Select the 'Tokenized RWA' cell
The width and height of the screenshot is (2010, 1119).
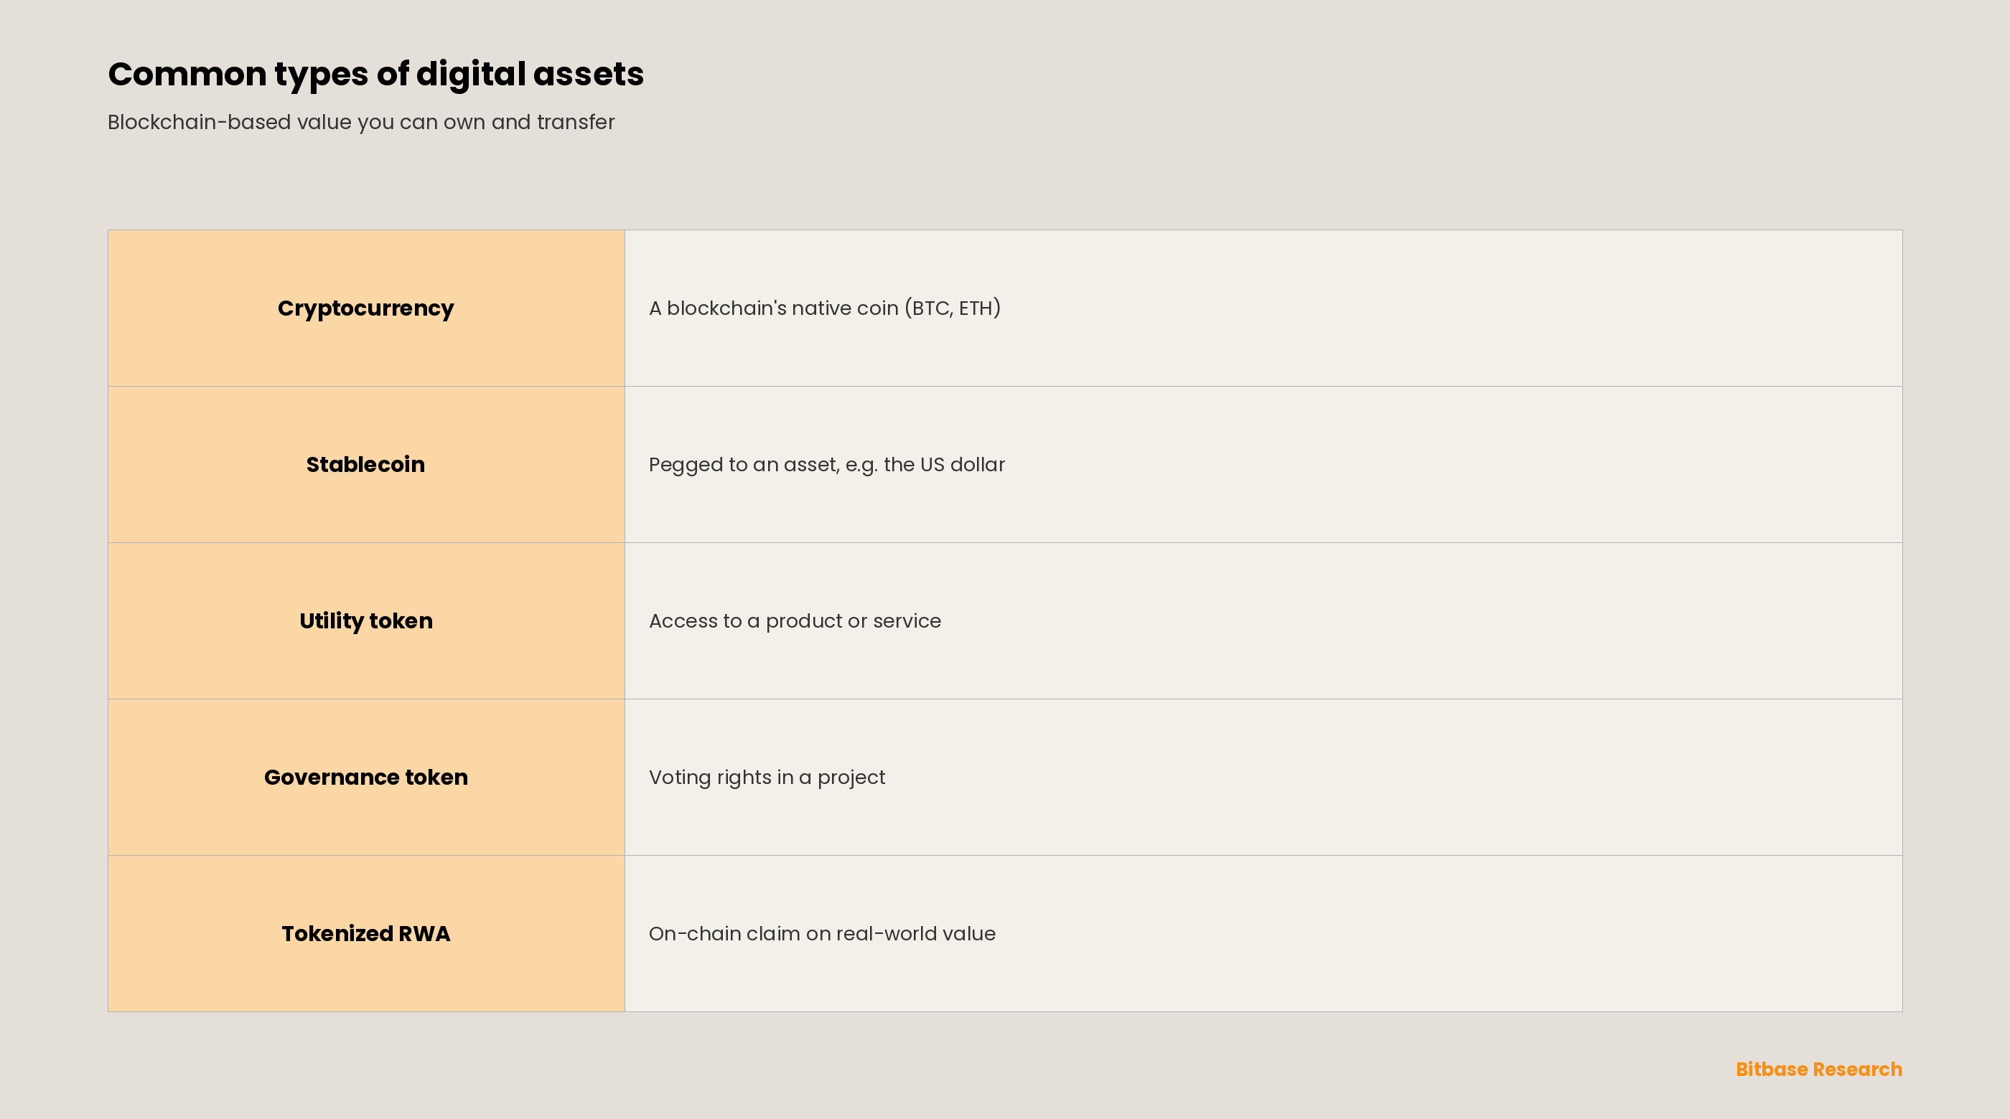tap(366, 933)
